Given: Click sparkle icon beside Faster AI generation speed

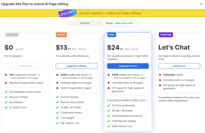Looking at the screenshot, I should click(57, 88).
